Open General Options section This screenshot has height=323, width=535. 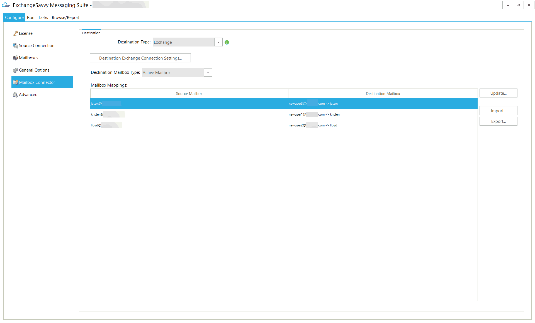pyautogui.click(x=42, y=70)
